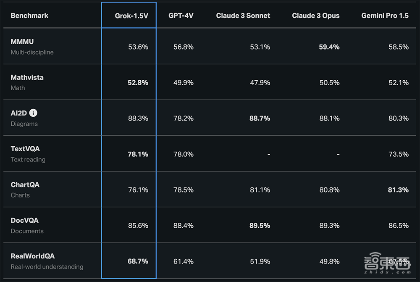Image resolution: width=420 pixels, height=282 pixels.
Task: Click Grok's 68.7% RealWorldQA score
Action: (138, 261)
